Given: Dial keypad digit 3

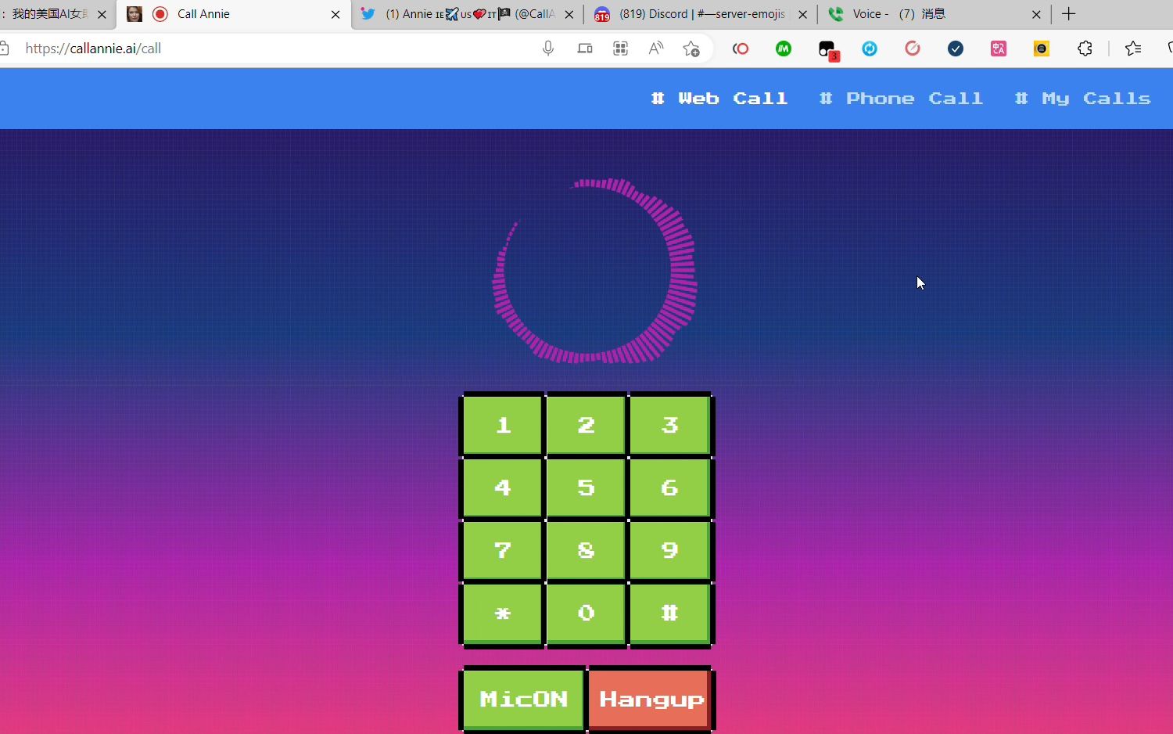Looking at the screenshot, I should coord(669,425).
